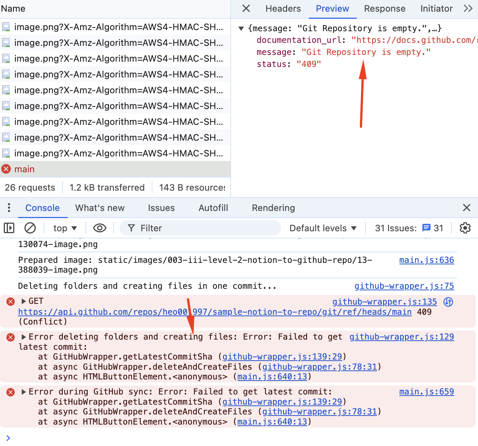Click the 31 issues message icon

pyautogui.click(x=426, y=228)
